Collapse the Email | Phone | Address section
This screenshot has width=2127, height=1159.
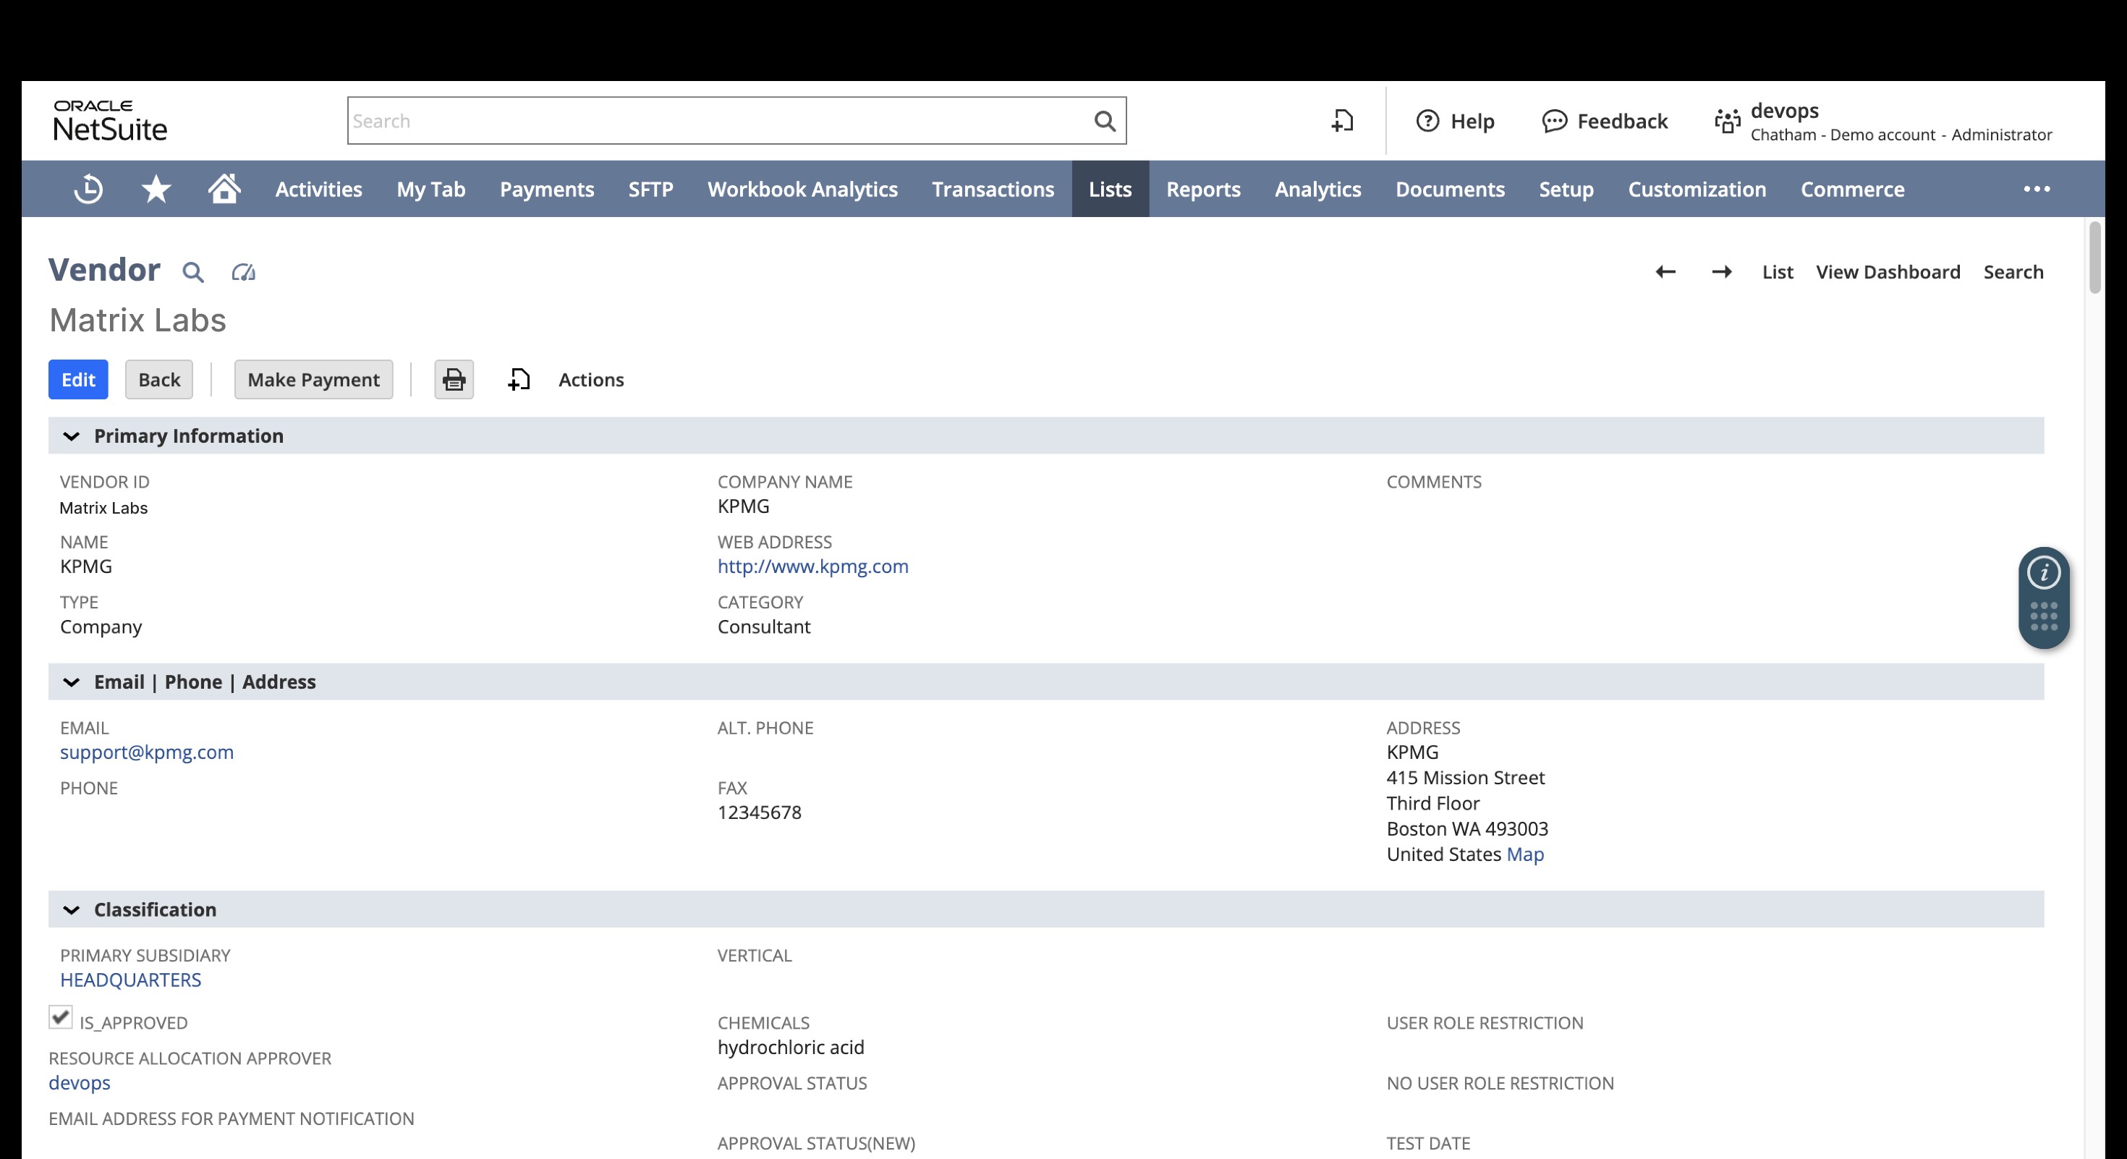[72, 683]
